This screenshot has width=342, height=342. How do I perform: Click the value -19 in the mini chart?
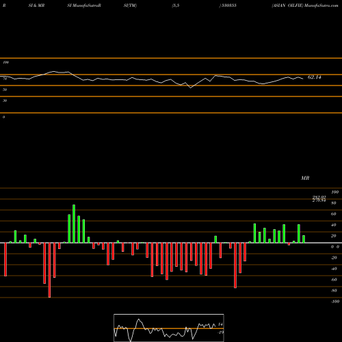[220, 332]
